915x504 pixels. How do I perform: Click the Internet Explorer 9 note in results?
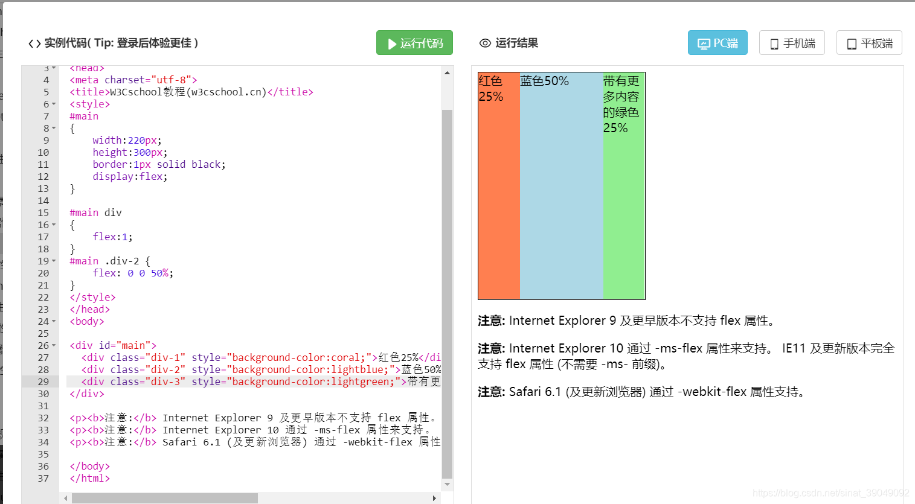click(626, 321)
